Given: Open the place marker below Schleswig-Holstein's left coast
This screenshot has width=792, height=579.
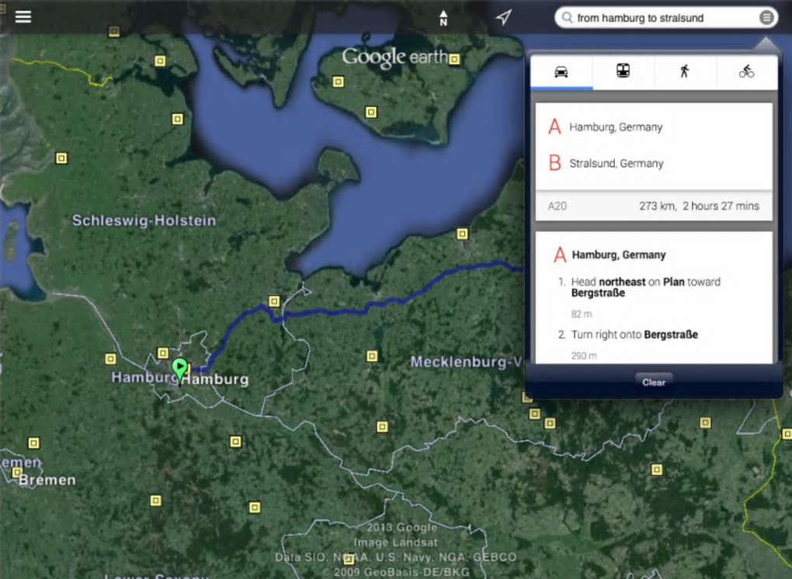Looking at the screenshot, I should [61, 158].
